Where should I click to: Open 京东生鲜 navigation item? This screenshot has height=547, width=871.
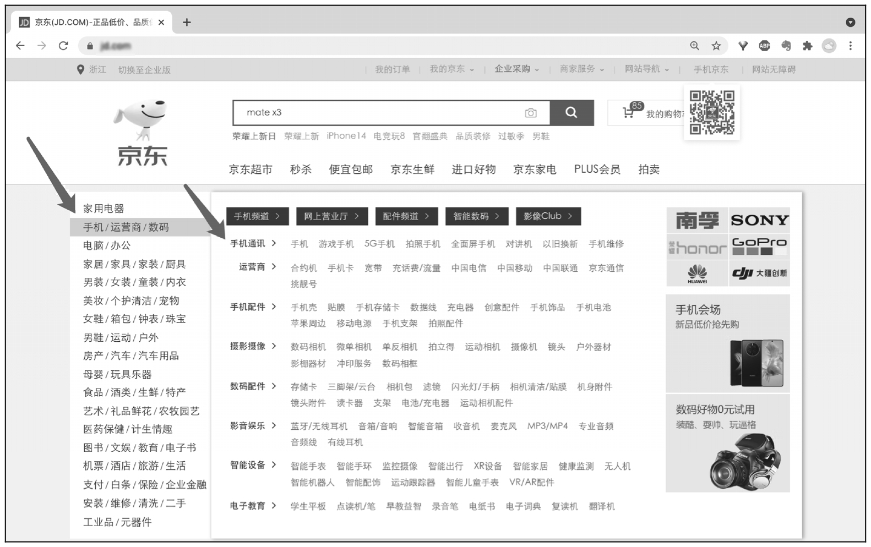412,169
